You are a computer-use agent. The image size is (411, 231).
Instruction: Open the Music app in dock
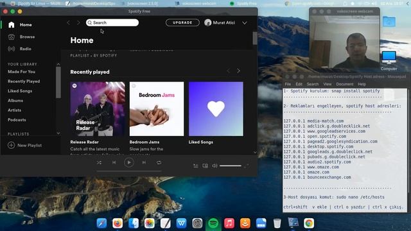pyautogui.click(x=229, y=223)
